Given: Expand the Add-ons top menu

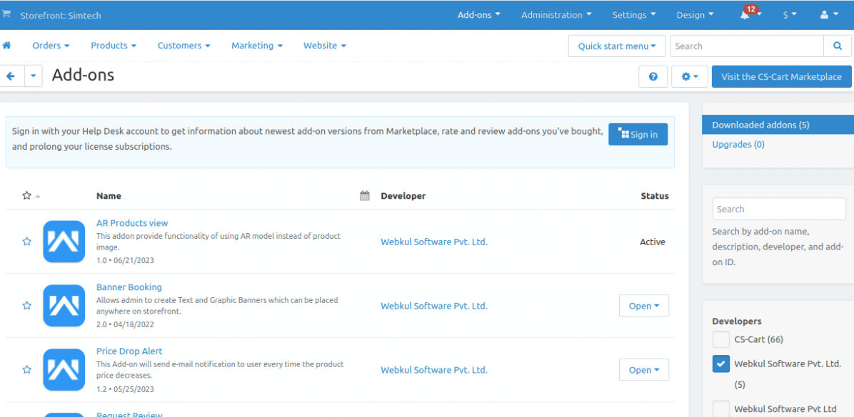Looking at the screenshot, I should point(478,15).
